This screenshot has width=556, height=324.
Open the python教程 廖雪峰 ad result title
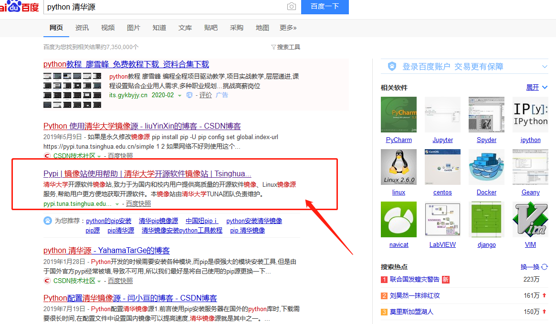[126, 64]
